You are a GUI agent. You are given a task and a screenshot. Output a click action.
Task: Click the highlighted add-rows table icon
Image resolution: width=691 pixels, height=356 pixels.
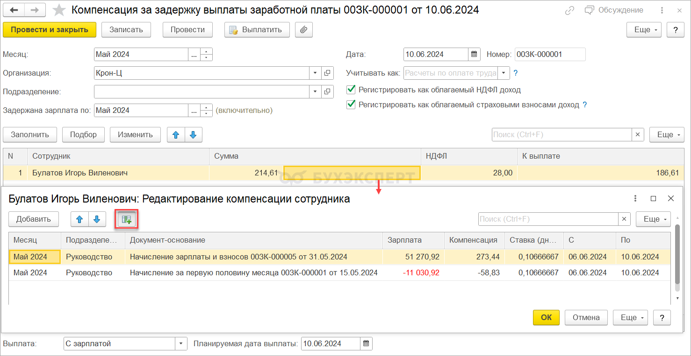[127, 219]
